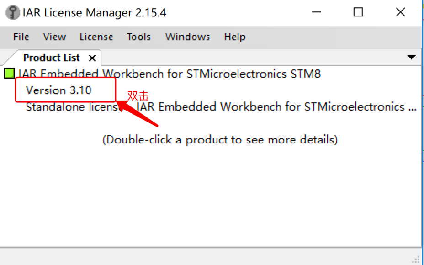
Task: Switch to the Product List tab
Action: click(51, 58)
